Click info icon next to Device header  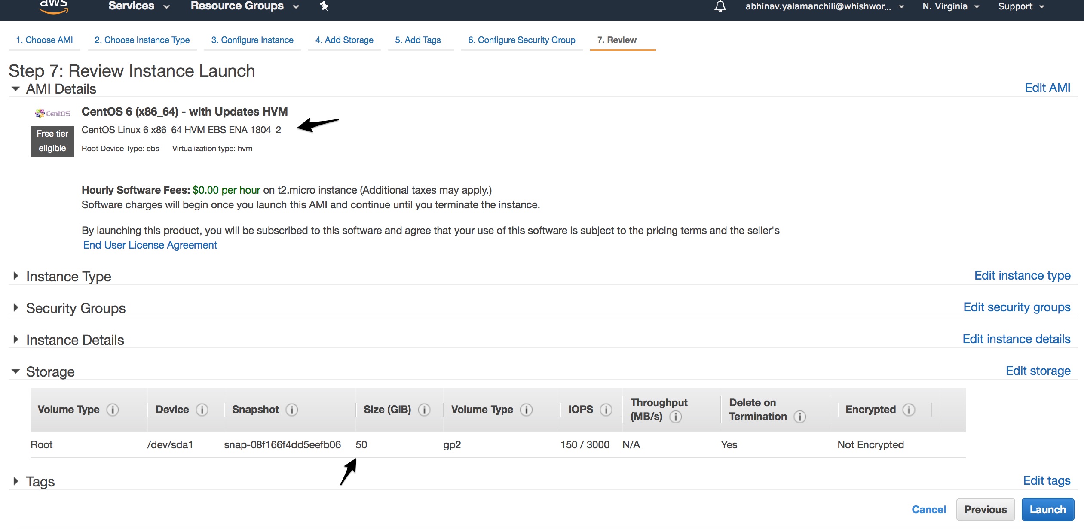pos(202,410)
